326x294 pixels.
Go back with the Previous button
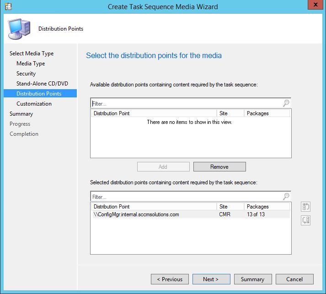[x=170, y=279]
